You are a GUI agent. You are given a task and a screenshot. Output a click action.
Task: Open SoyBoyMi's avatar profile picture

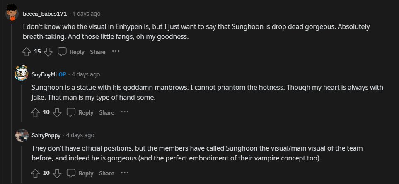click(x=22, y=74)
